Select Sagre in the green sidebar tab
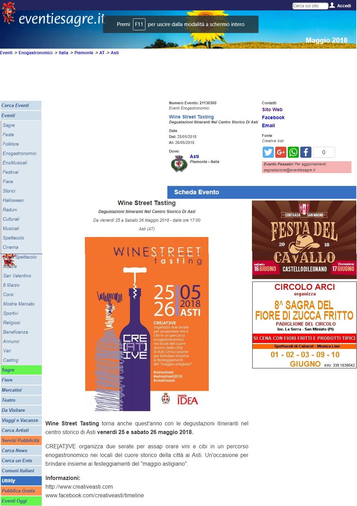The height and width of the screenshot is (506, 357). 21,370
